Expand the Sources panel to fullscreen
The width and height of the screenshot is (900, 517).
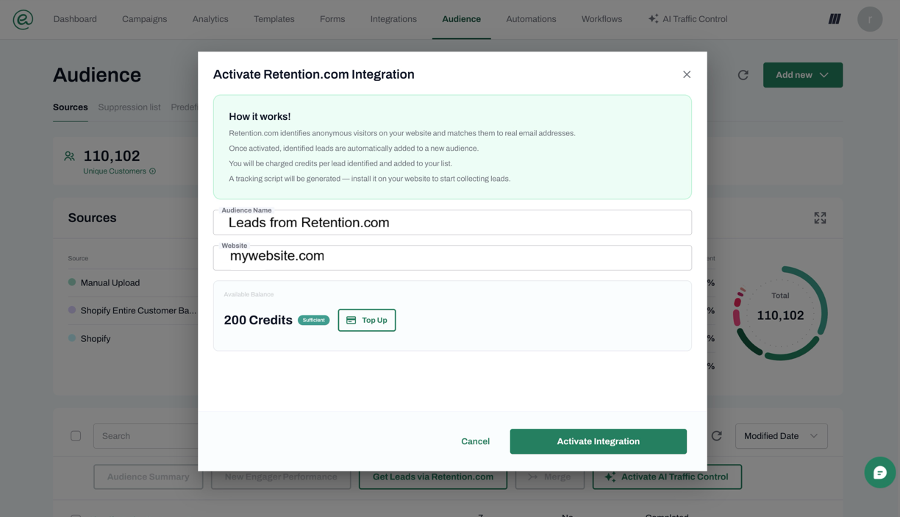coord(820,218)
